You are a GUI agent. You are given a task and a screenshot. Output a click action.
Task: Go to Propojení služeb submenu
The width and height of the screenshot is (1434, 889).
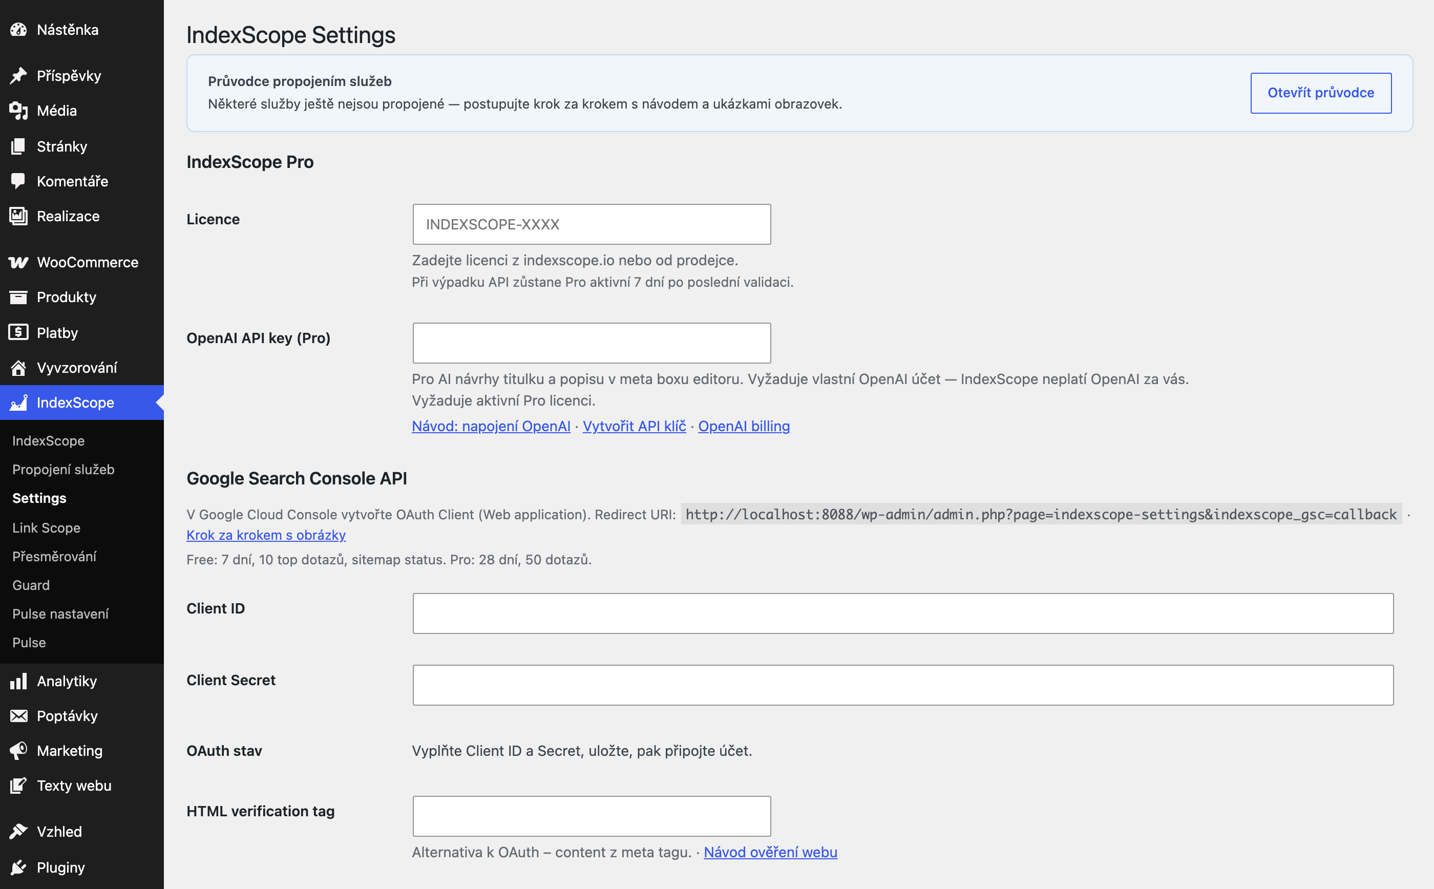coord(64,469)
